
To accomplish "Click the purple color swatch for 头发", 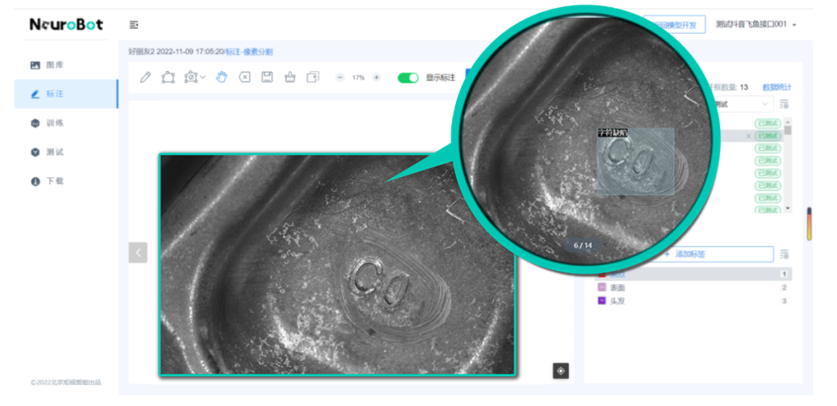I will point(601,301).
